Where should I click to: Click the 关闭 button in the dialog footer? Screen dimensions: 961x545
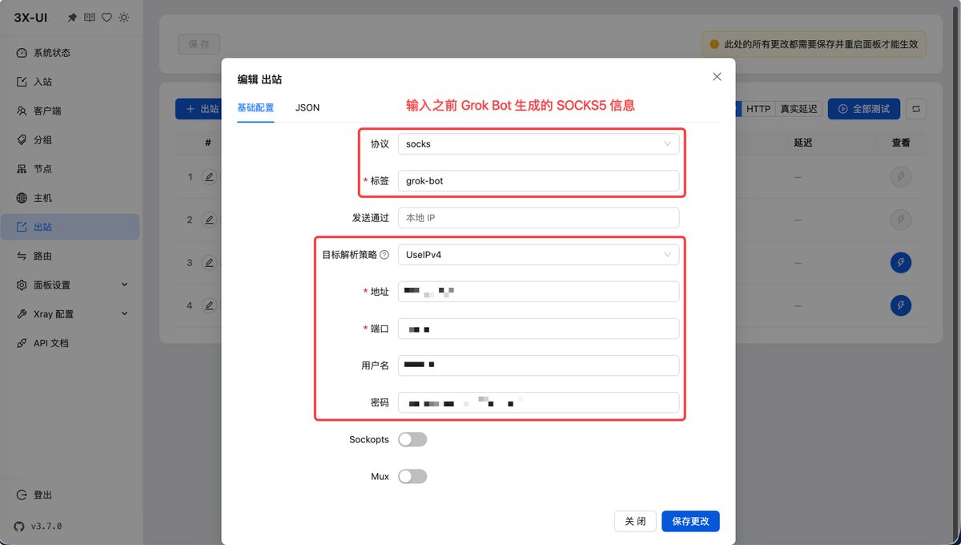coord(635,521)
